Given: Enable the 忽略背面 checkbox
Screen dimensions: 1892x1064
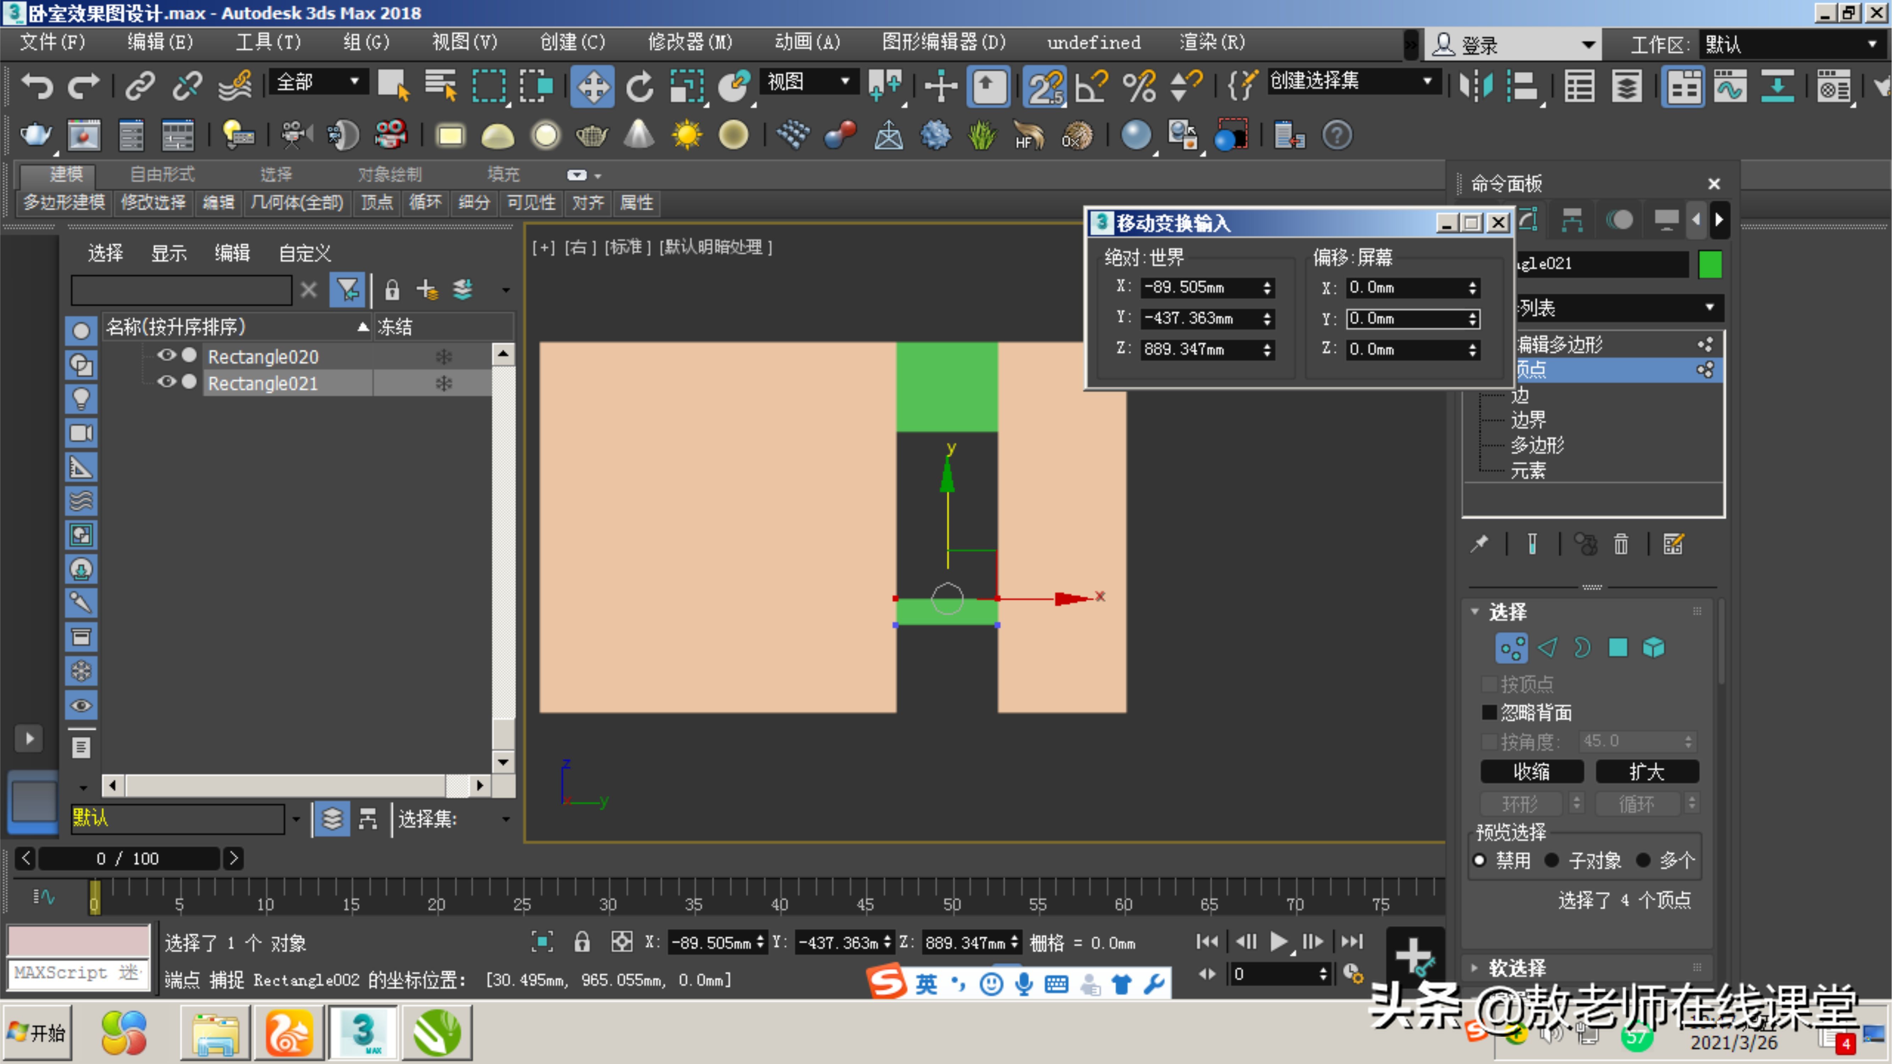Looking at the screenshot, I should (1489, 712).
